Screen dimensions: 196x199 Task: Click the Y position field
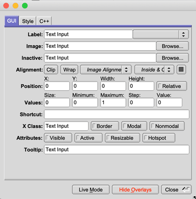[85, 86]
